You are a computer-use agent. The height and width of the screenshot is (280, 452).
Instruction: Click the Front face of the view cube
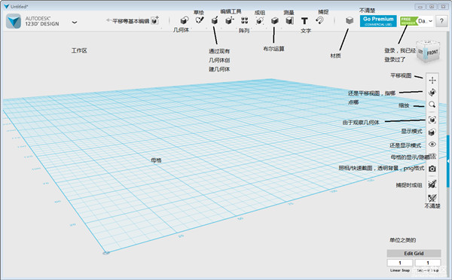click(x=432, y=53)
